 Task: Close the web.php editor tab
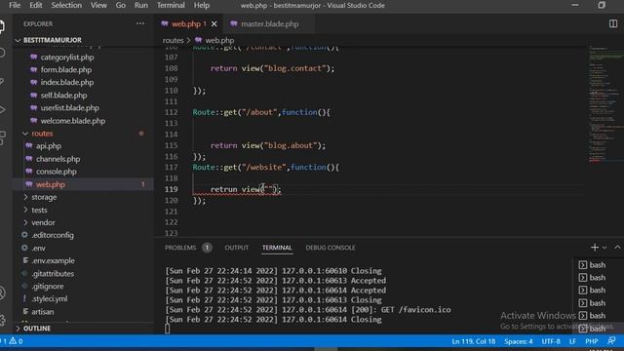(214, 24)
